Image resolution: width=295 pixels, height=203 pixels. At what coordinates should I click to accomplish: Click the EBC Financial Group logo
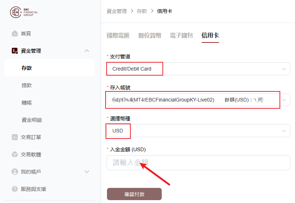tap(24, 12)
